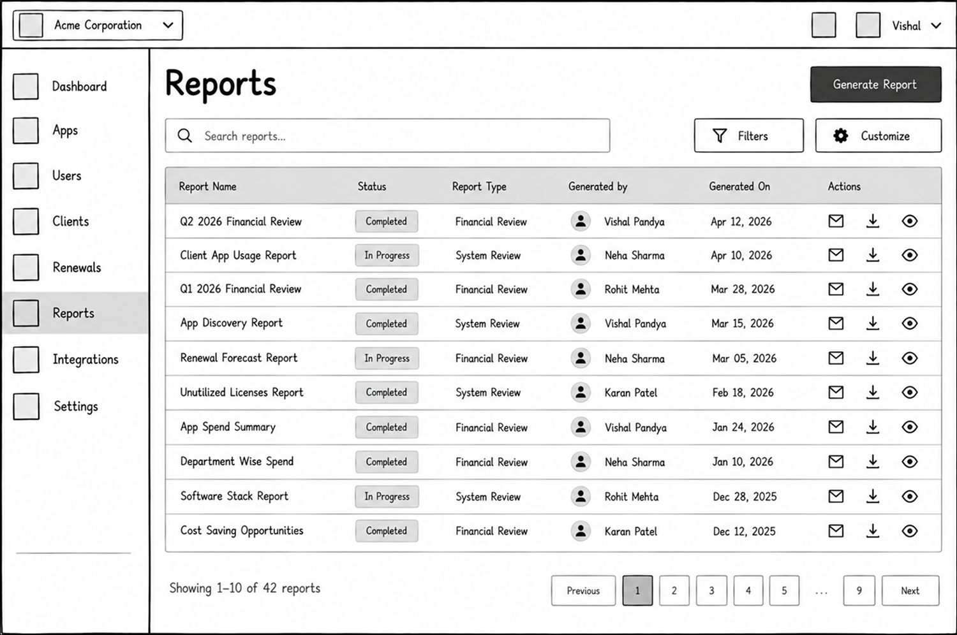View the Renewal Forecast Report

click(x=910, y=358)
